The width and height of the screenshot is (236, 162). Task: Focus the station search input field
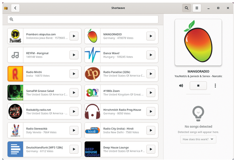(x=83, y=19)
